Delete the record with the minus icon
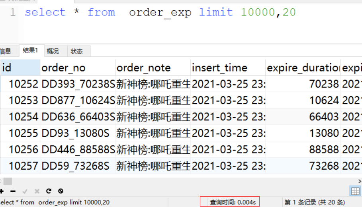This screenshot has width=362, height=207. [13, 191]
